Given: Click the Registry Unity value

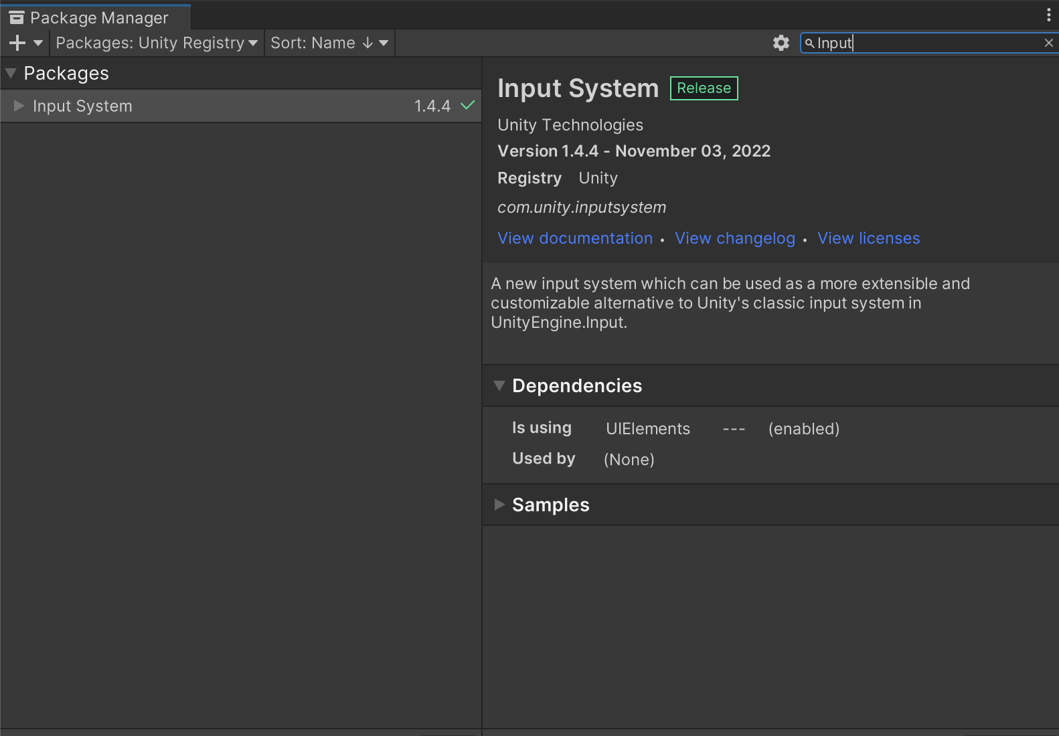Looking at the screenshot, I should [598, 178].
